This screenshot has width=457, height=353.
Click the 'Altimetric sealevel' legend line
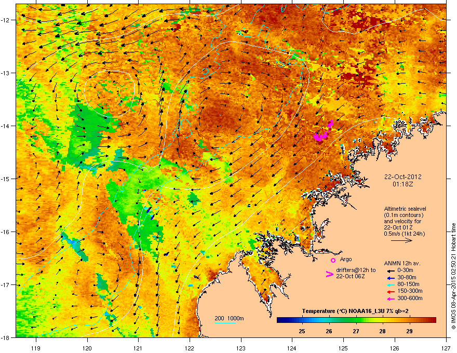405,209
